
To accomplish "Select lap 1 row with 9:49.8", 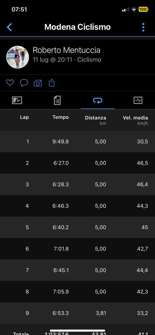I will (77, 141).
